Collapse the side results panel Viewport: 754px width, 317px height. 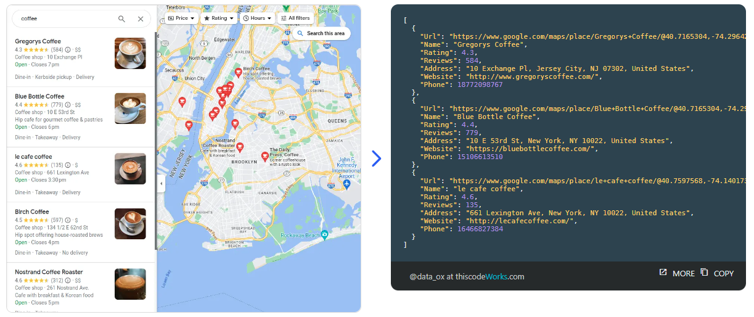tap(161, 183)
